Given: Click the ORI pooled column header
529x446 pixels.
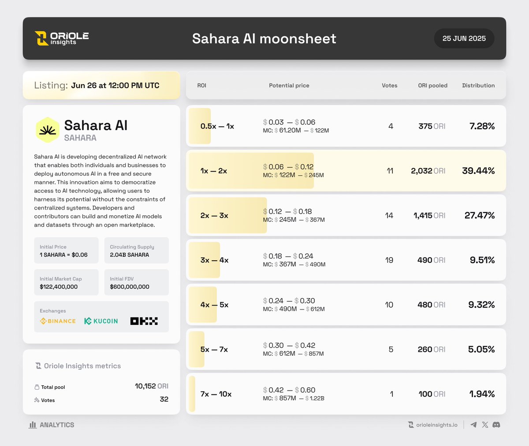Looking at the screenshot, I should (433, 85).
